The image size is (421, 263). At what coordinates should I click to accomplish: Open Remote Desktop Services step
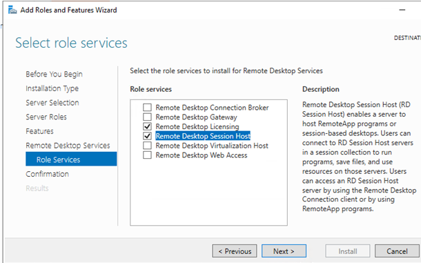click(x=68, y=146)
